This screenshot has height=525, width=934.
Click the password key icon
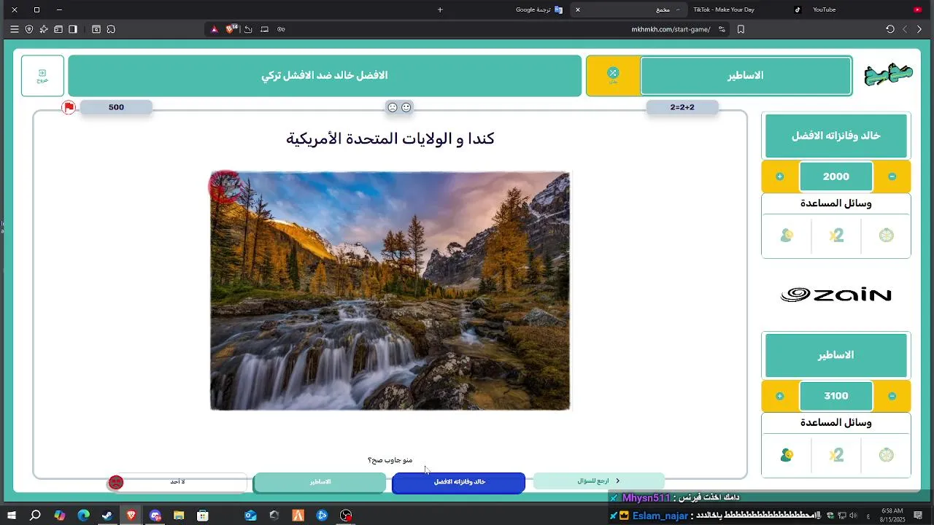coord(281,29)
